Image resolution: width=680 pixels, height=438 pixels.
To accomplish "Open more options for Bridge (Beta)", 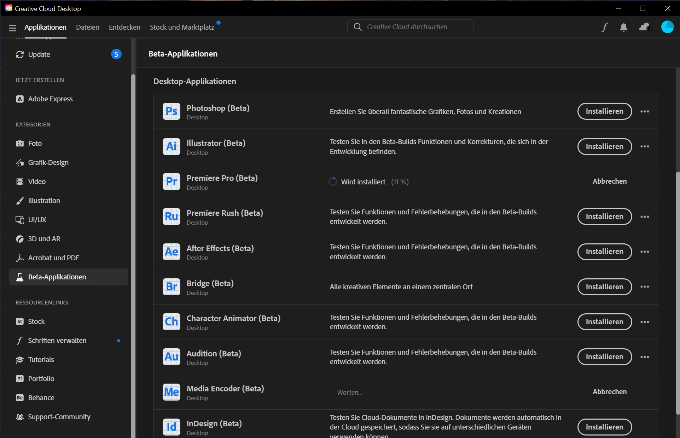I will click(x=645, y=287).
